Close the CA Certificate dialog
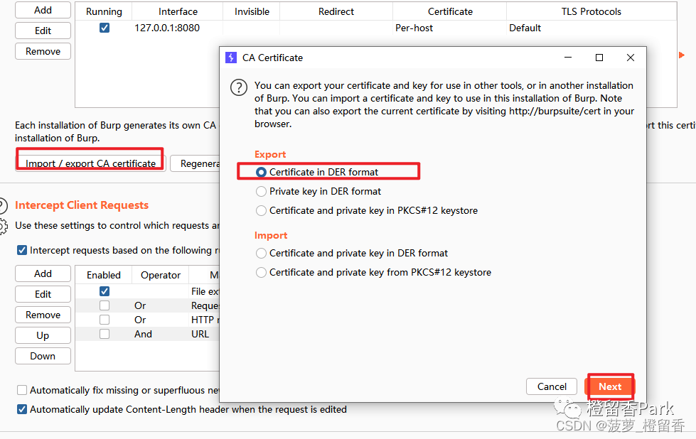 631,58
